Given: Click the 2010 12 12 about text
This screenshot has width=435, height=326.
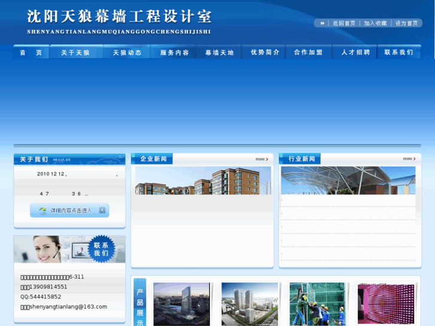Looking at the screenshot, I should [52, 174].
